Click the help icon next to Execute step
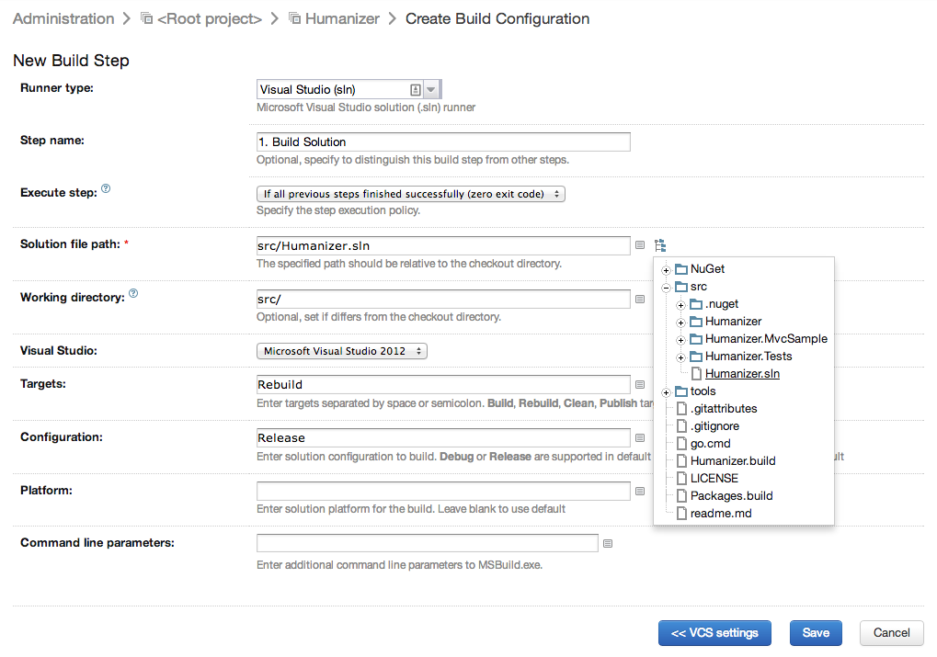Image resolution: width=937 pixels, height=657 pixels. click(106, 188)
